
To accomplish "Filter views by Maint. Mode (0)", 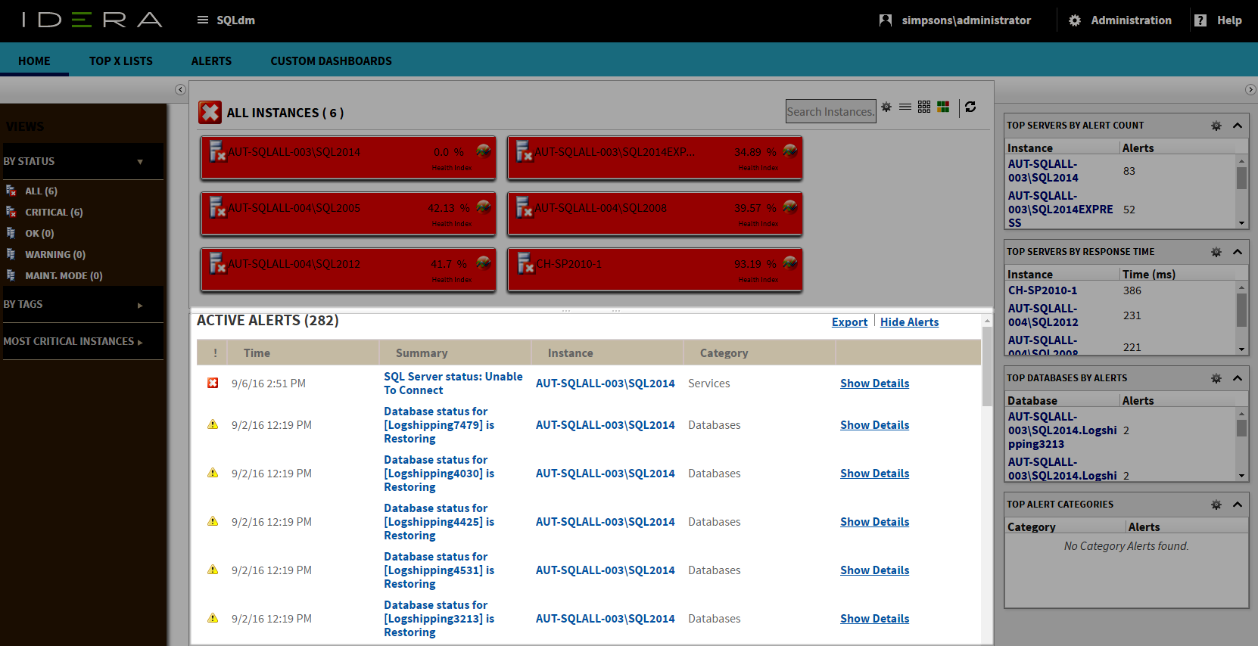I will coord(64,276).
